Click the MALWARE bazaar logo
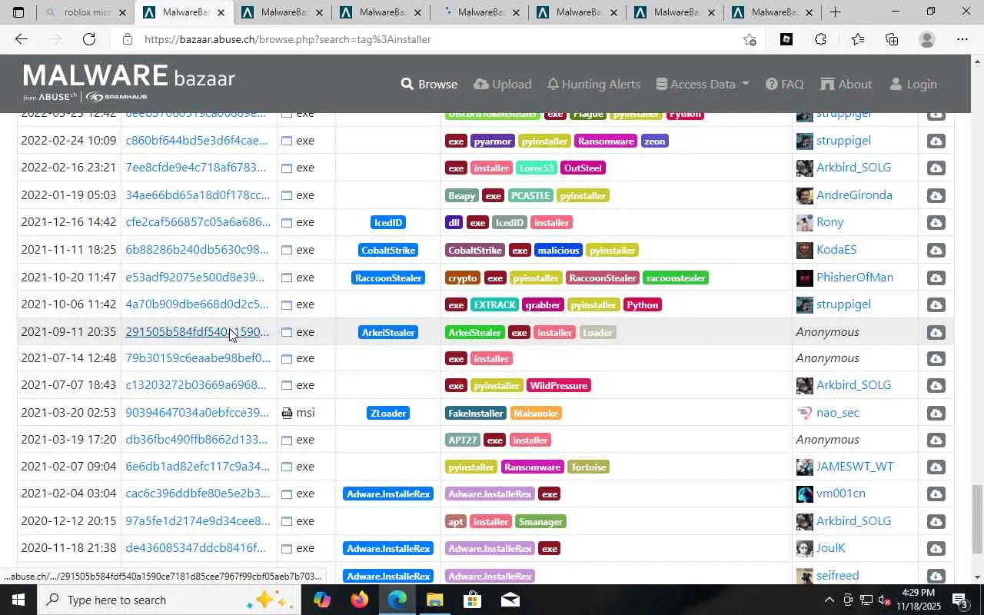Image resolution: width=984 pixels, height=615 pixels. 129,82
